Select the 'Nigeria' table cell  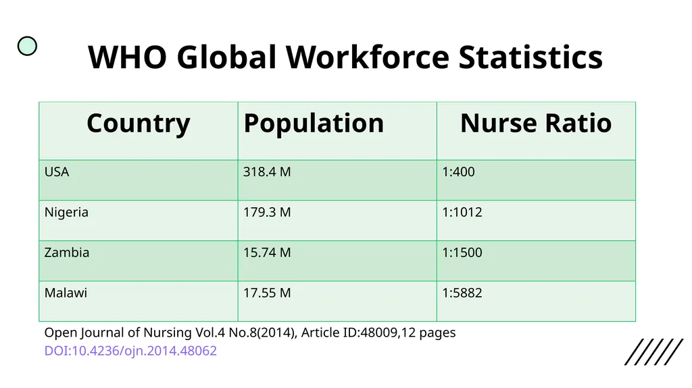[x=139, y=221]
